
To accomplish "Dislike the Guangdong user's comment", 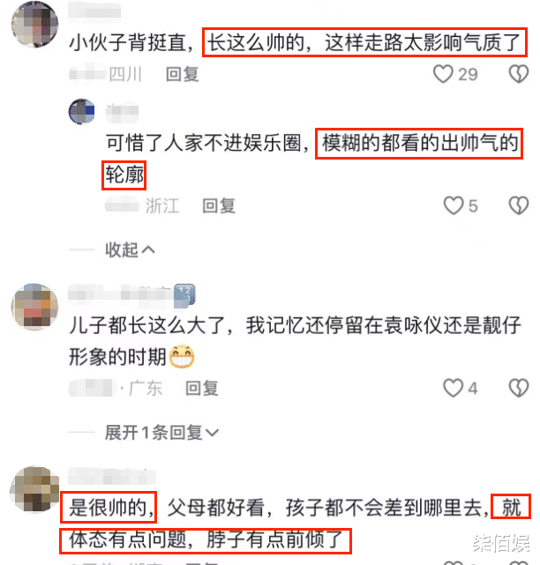I will point(518,388).
